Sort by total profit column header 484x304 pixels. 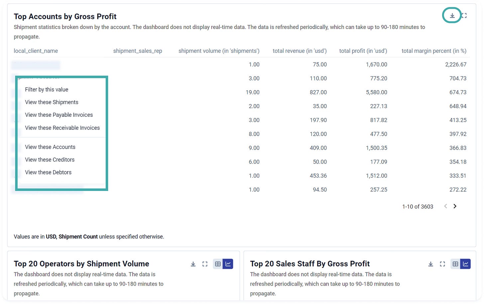click(363, 51)
